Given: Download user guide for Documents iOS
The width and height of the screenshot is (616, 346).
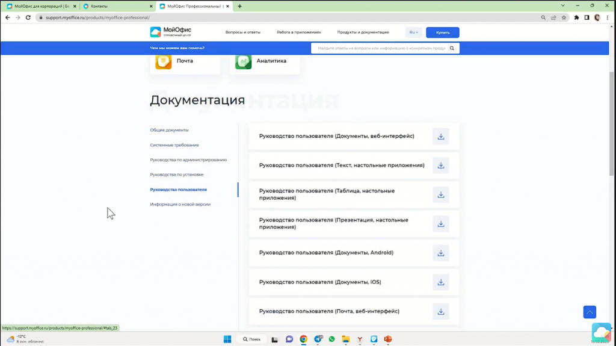Looking at the screenshot, I should [x=441, y=282].
